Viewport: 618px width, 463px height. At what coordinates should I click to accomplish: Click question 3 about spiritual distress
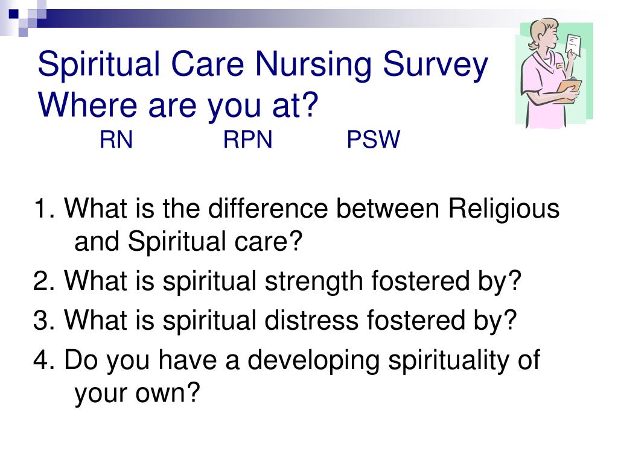tap(275, 320)
